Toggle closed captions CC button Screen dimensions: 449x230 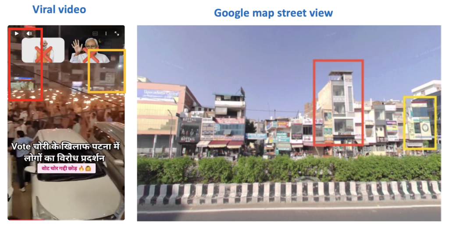[95, 33]
